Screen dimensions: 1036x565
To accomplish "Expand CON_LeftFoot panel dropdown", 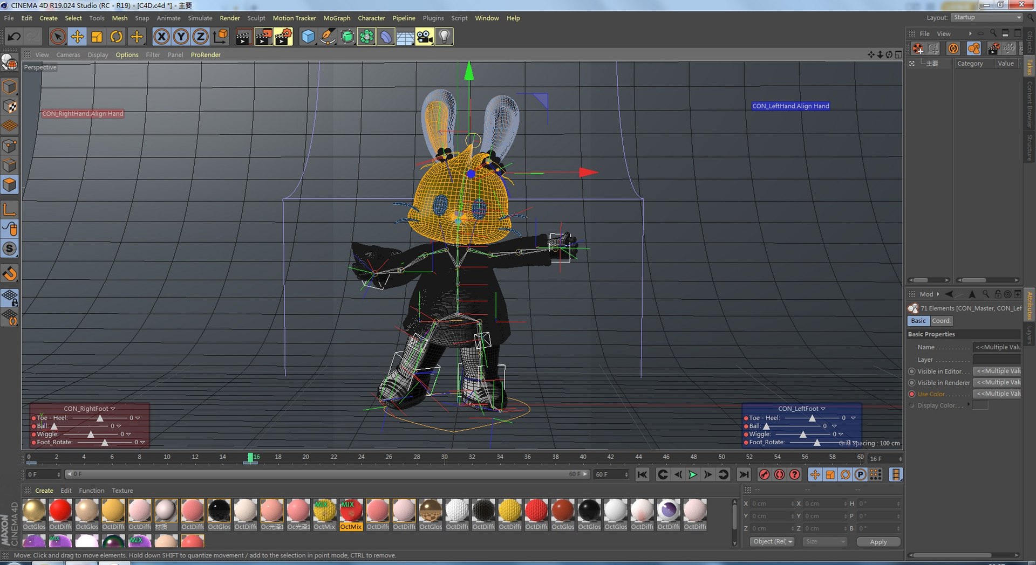I will point(823,409).
